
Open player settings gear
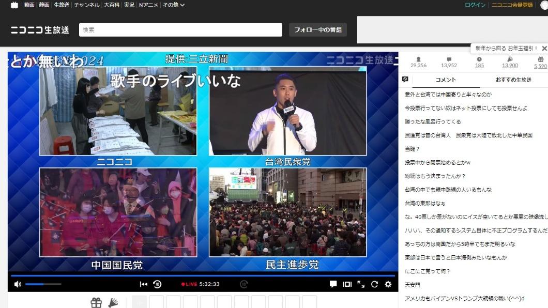coord(388,284)
